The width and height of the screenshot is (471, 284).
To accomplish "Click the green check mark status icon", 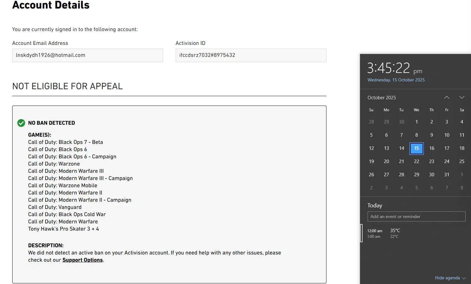I will click(x=21, y=123).
